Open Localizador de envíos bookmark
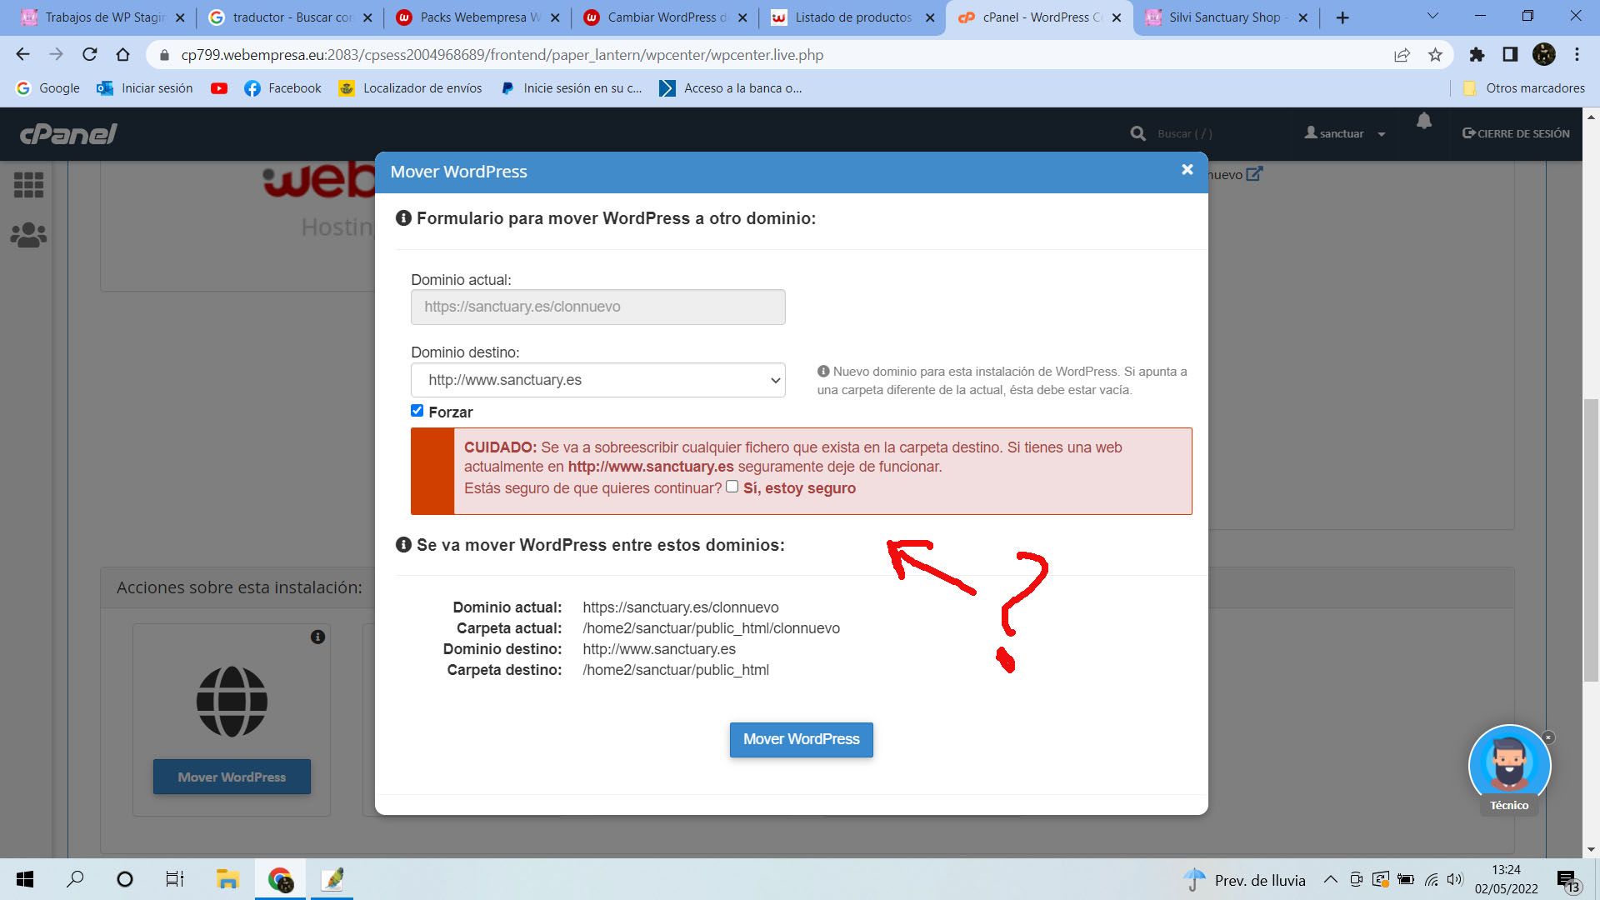Viewport: 1600px width, 900px height. (x=410, y=88)
